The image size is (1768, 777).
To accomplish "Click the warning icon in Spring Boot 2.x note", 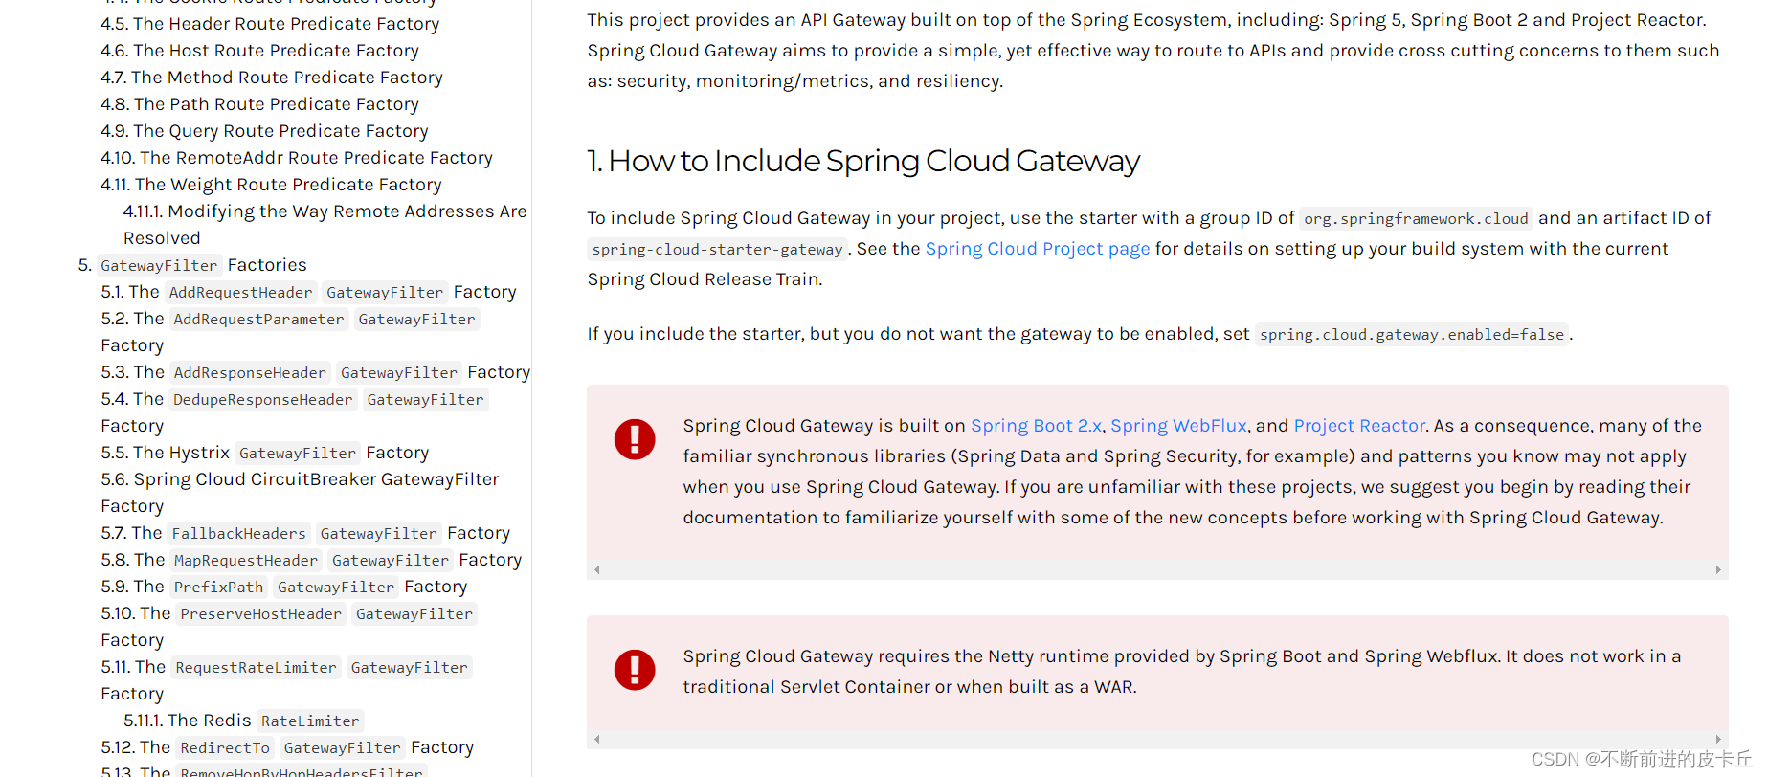I will (x=635, y=439).
